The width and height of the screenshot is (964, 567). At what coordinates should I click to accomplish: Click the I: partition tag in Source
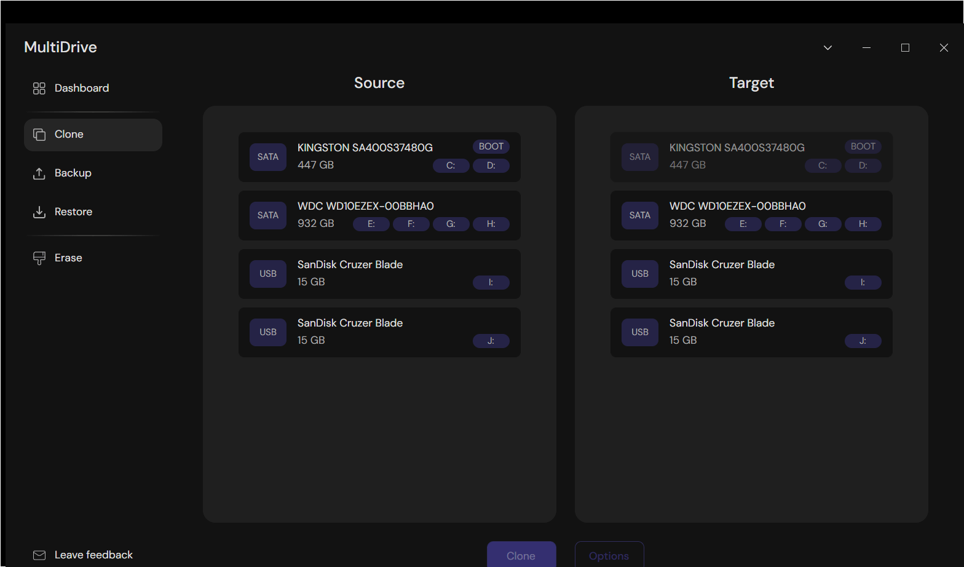(491, 282)
